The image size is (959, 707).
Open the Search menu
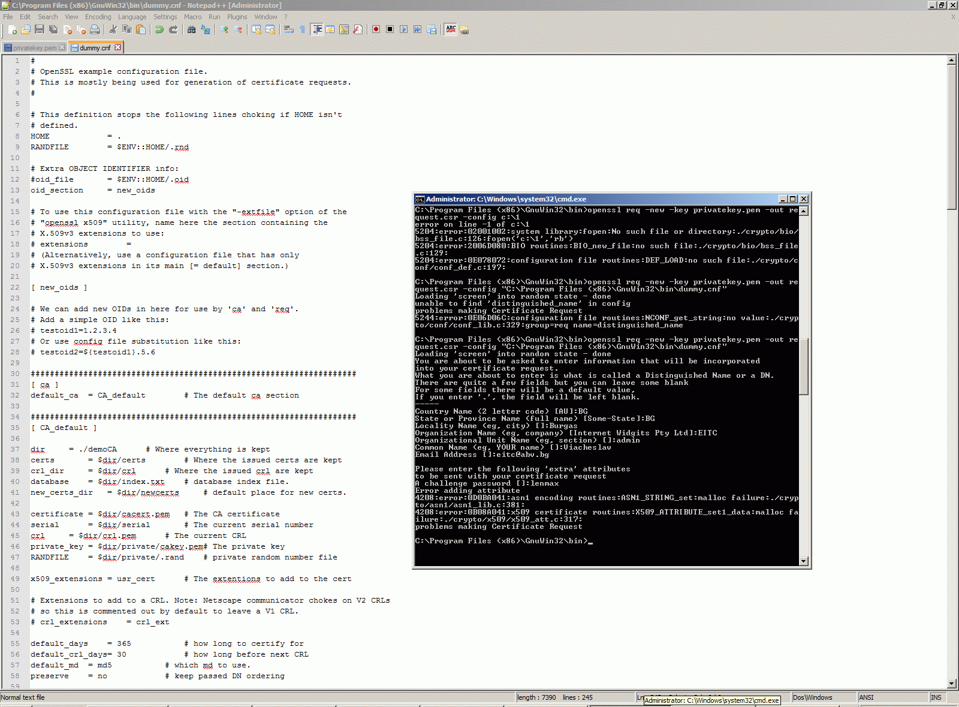[x=48, y=17]
